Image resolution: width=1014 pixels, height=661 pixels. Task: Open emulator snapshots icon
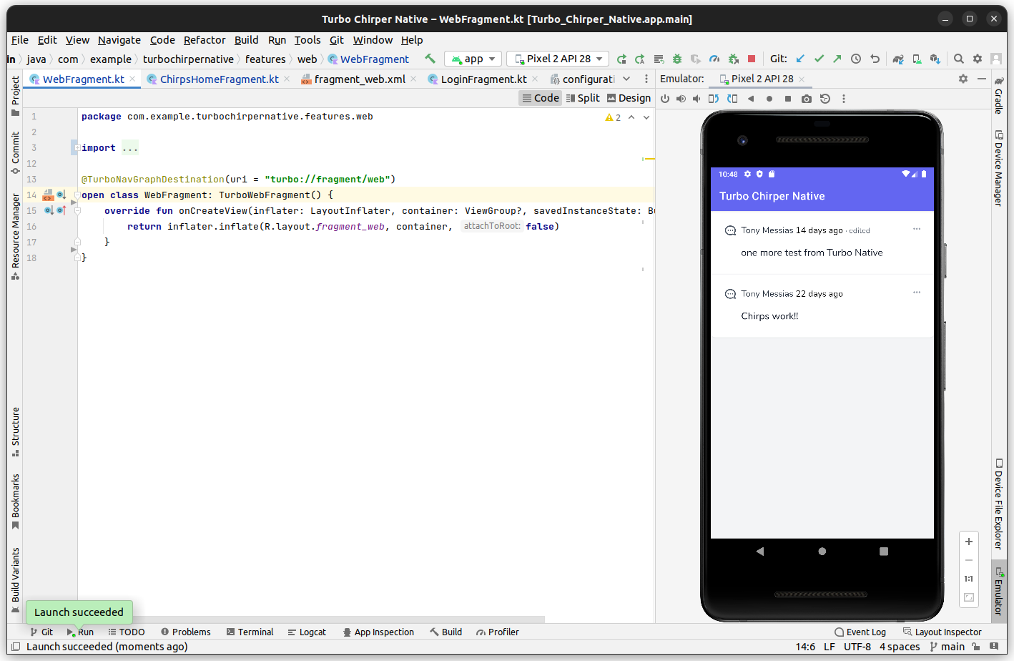point(825,99)
